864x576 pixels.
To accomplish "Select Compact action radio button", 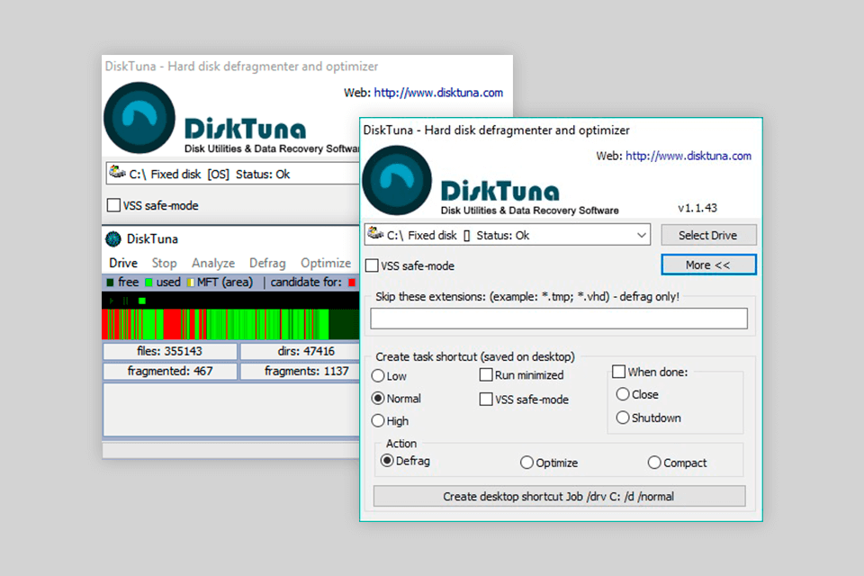I will tap(654, 463).
